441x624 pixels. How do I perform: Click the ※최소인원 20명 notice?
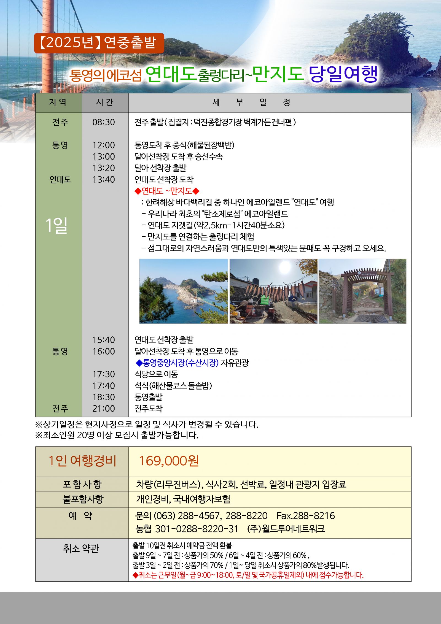click(117, 435)
